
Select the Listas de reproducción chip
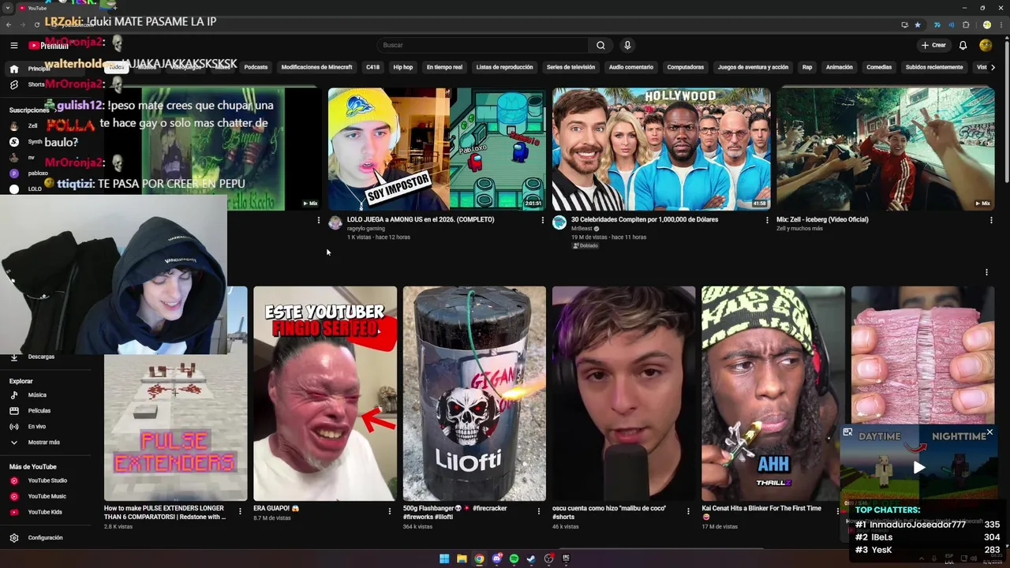pos(504,67)
